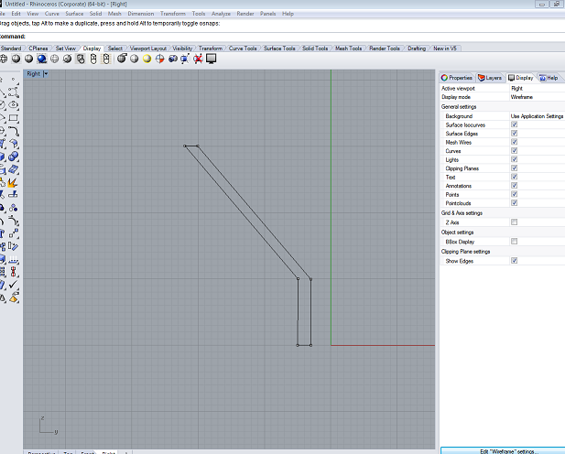
Task: Select the Shaded viewport sphere icon
Action: point(16,59)
